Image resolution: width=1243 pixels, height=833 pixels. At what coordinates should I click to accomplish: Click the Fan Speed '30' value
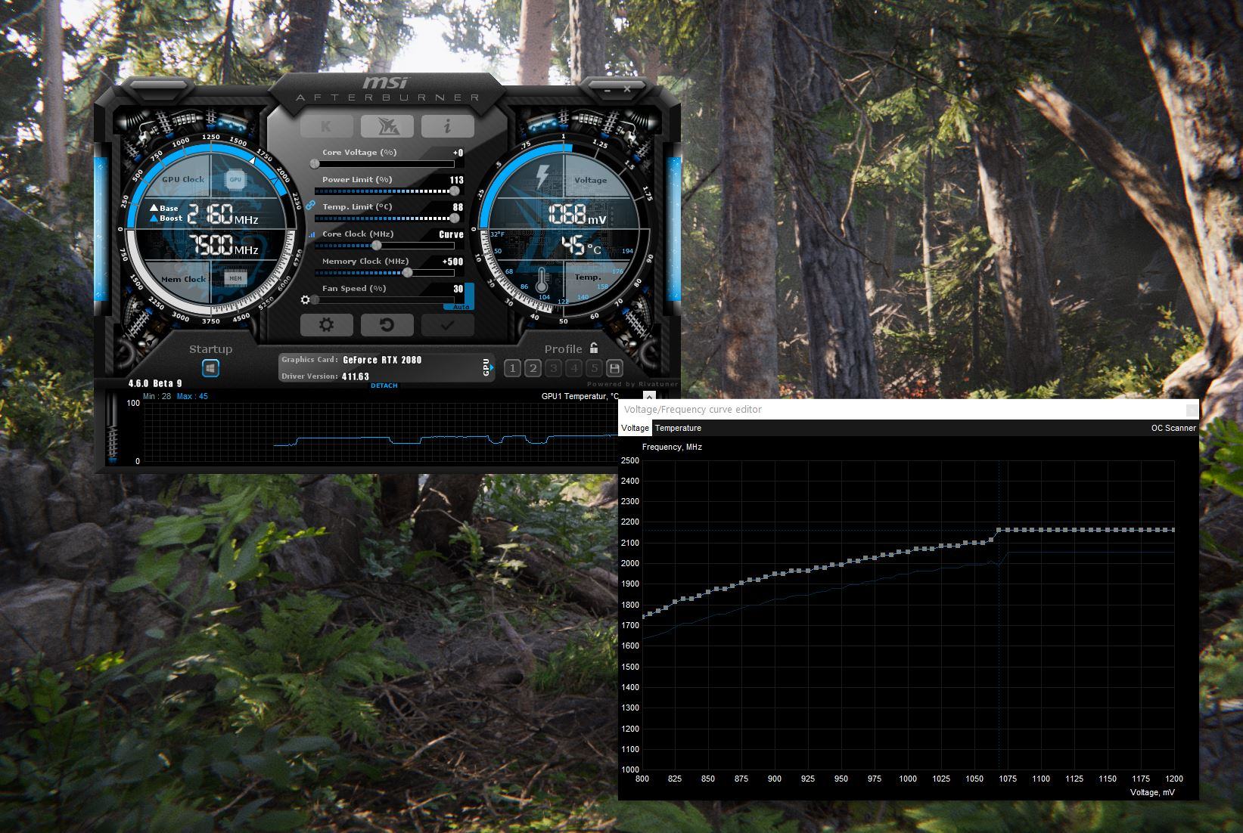(458, 289)
